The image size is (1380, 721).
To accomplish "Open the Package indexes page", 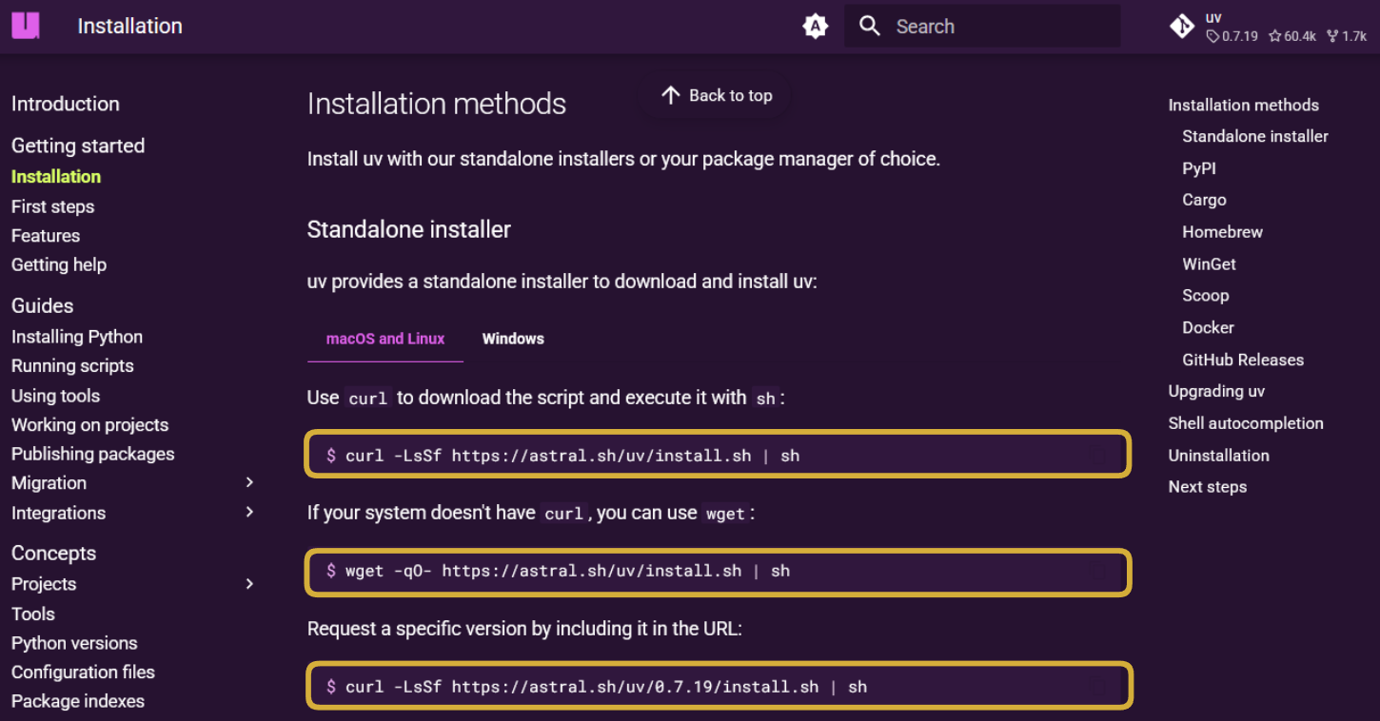I will (x=78, y=701).
